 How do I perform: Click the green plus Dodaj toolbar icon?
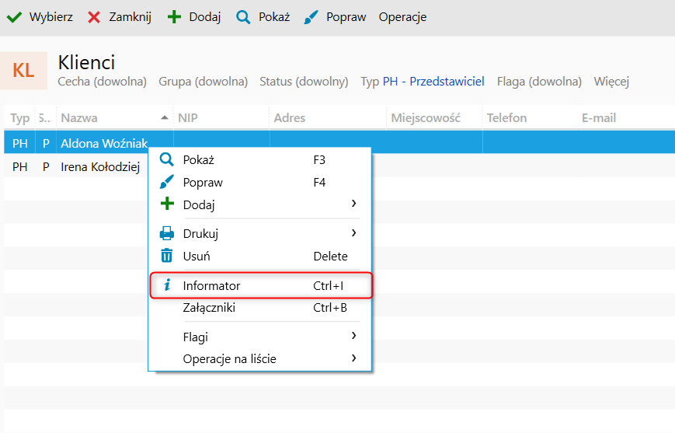pos(174,17)
